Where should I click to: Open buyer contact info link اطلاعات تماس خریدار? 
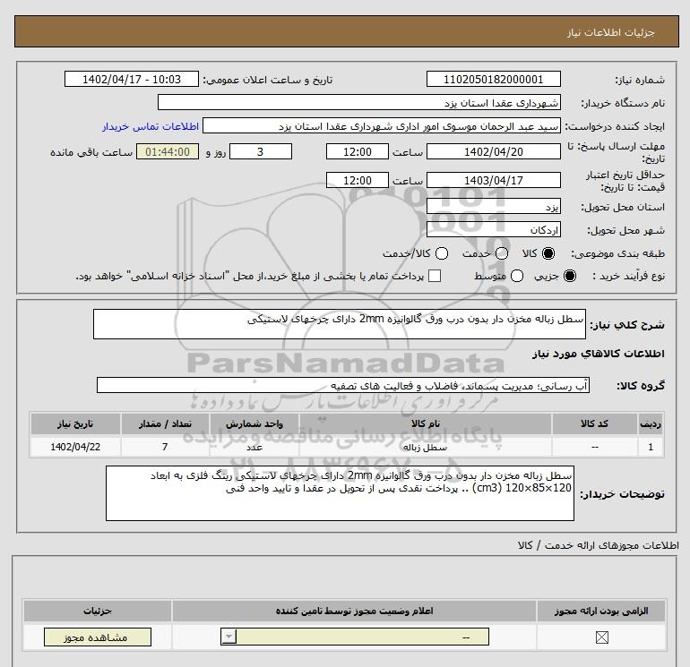(x=151, y=126)
